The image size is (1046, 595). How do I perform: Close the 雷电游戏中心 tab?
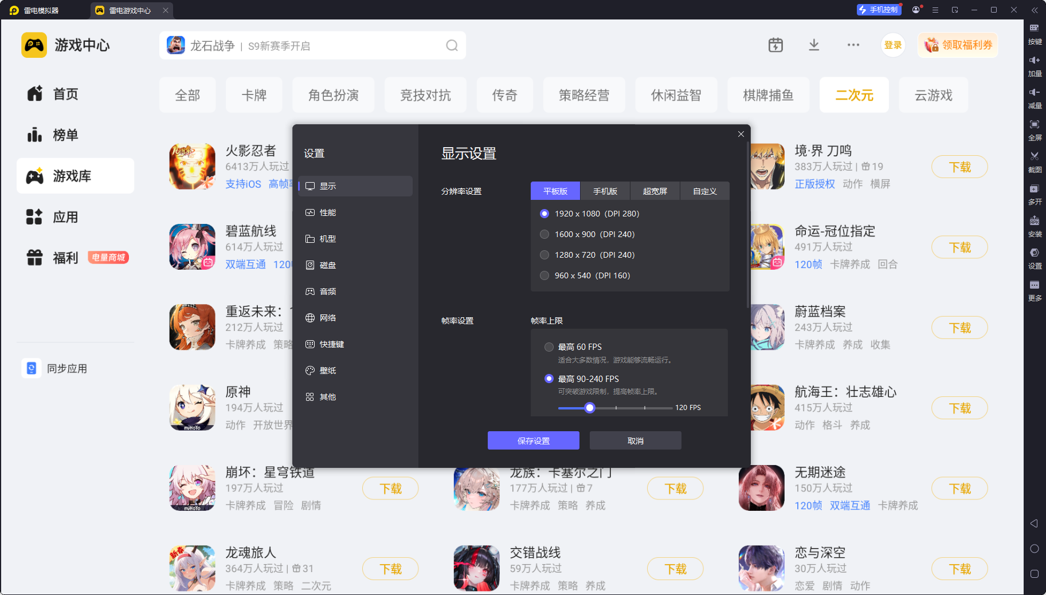pos(166,10)
